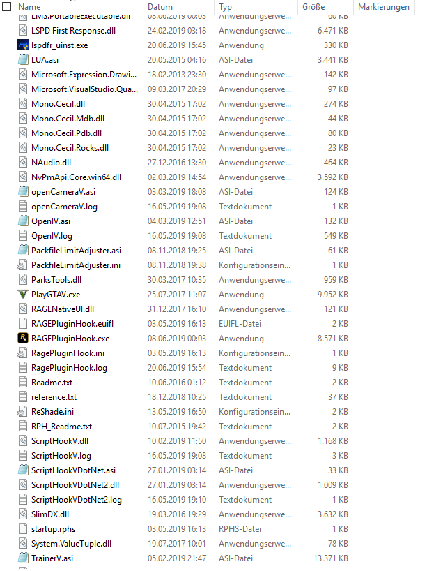Select the Mono.Cecil.Pdb.dll file name

tap(66, 133)
